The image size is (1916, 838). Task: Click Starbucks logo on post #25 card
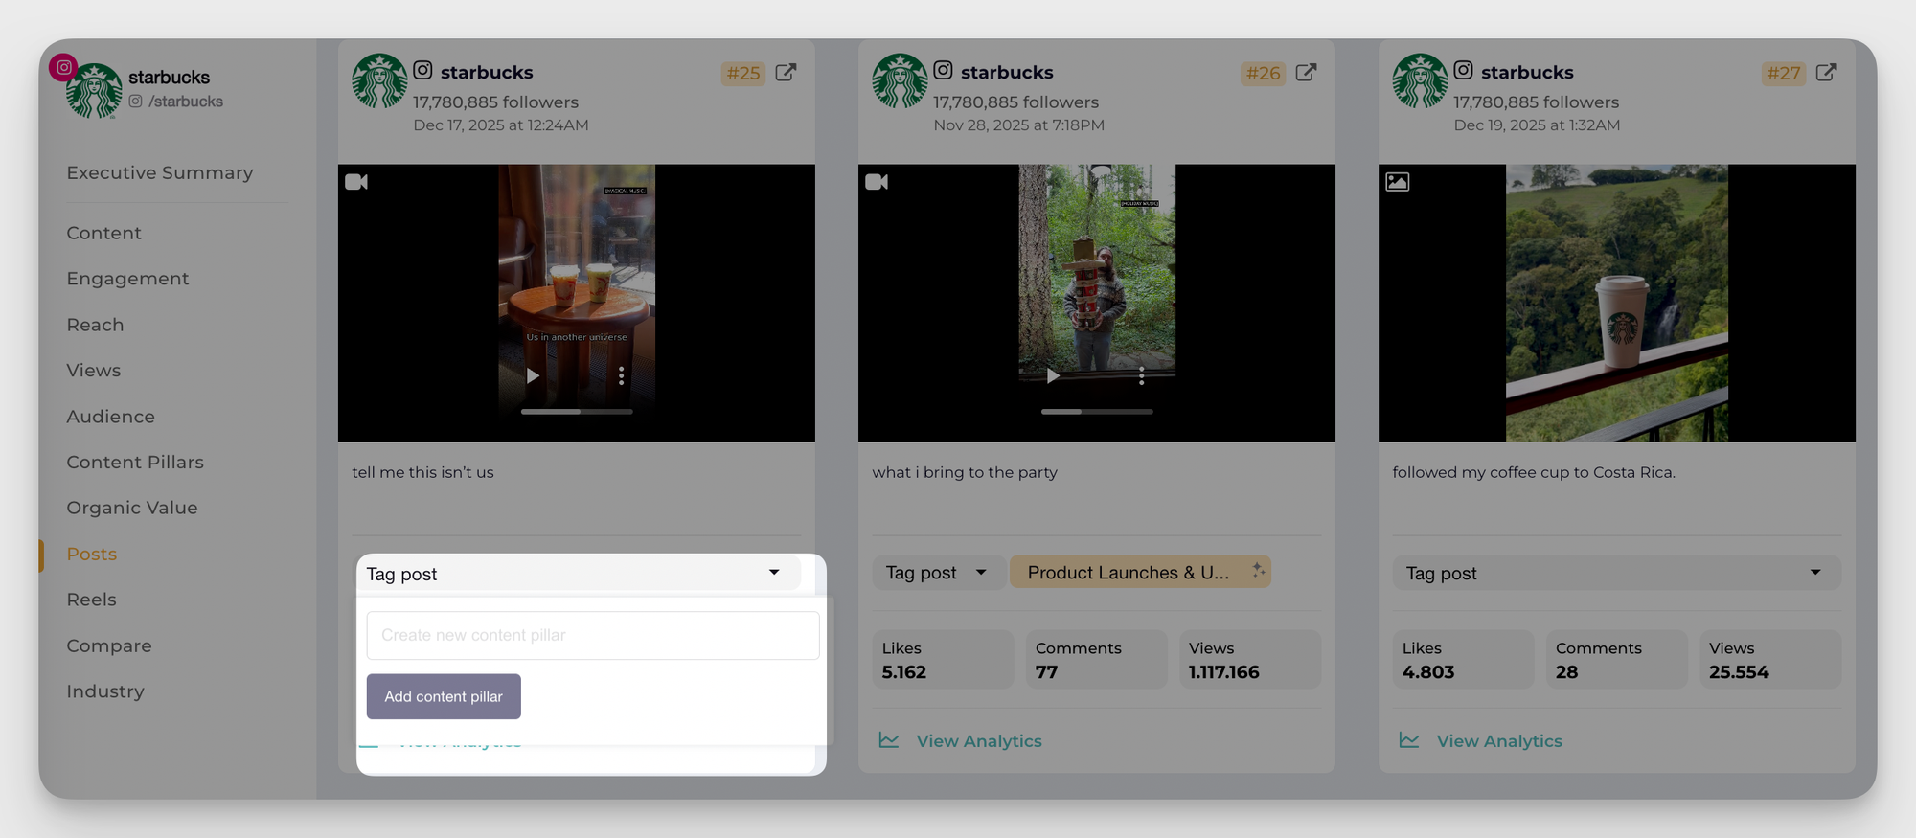point(379,80)
